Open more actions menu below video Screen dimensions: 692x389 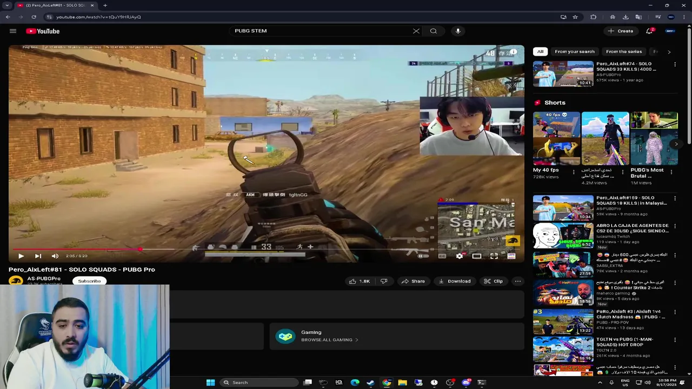pos(517,281)
